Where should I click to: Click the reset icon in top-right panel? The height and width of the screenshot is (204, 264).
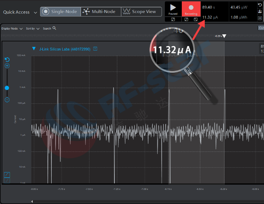pos(260,5)
